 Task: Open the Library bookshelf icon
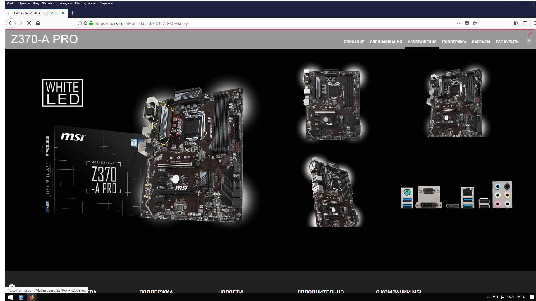(516, 23)
